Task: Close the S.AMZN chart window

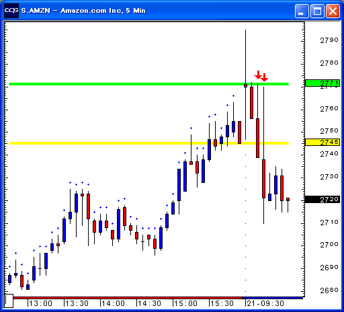Action: click(333, 11)
